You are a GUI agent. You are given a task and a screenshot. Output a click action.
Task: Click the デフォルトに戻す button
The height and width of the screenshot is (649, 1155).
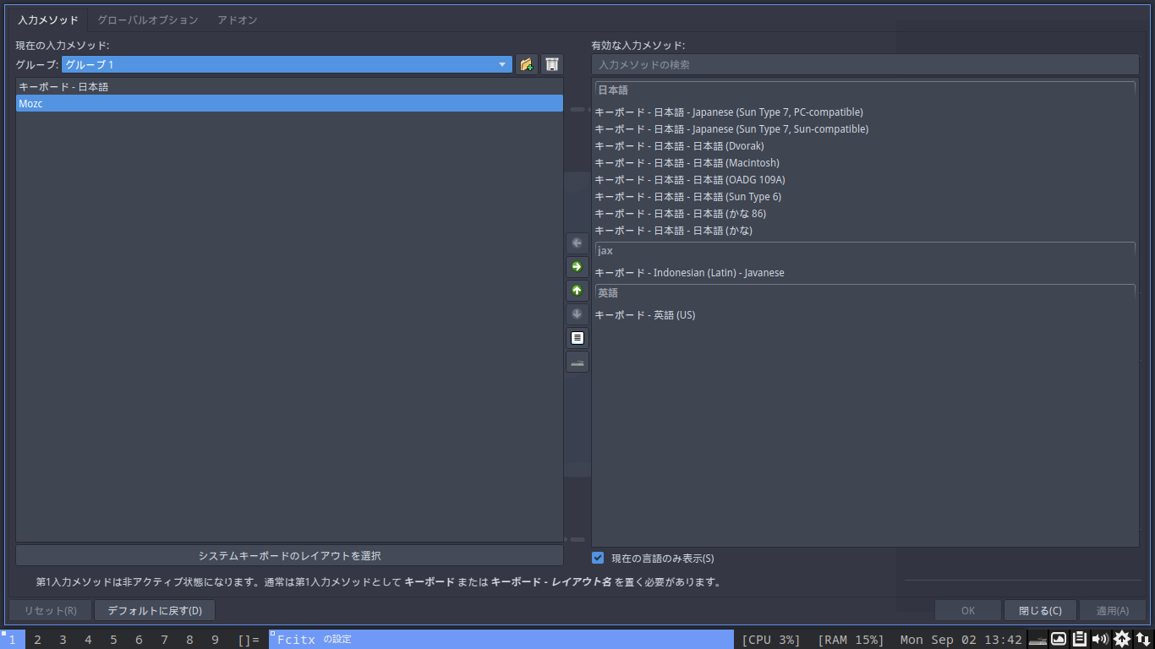click(155, 610)
